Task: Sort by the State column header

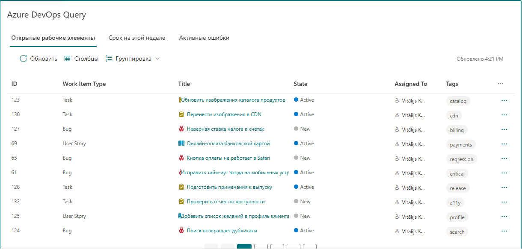Action: (300, 84)
